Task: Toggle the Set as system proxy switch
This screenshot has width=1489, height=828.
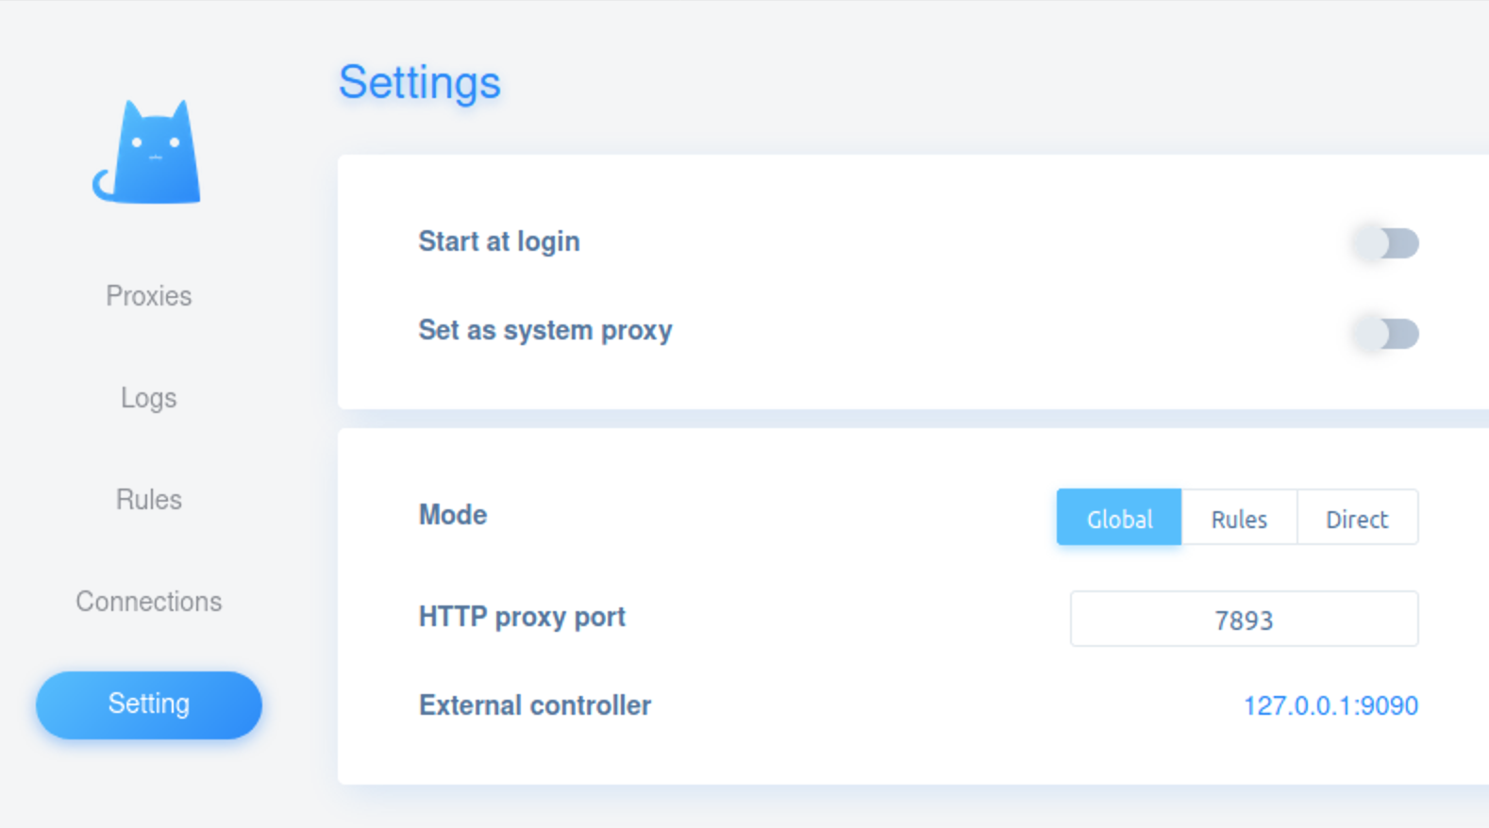Action: click(x=1385, y=333)
